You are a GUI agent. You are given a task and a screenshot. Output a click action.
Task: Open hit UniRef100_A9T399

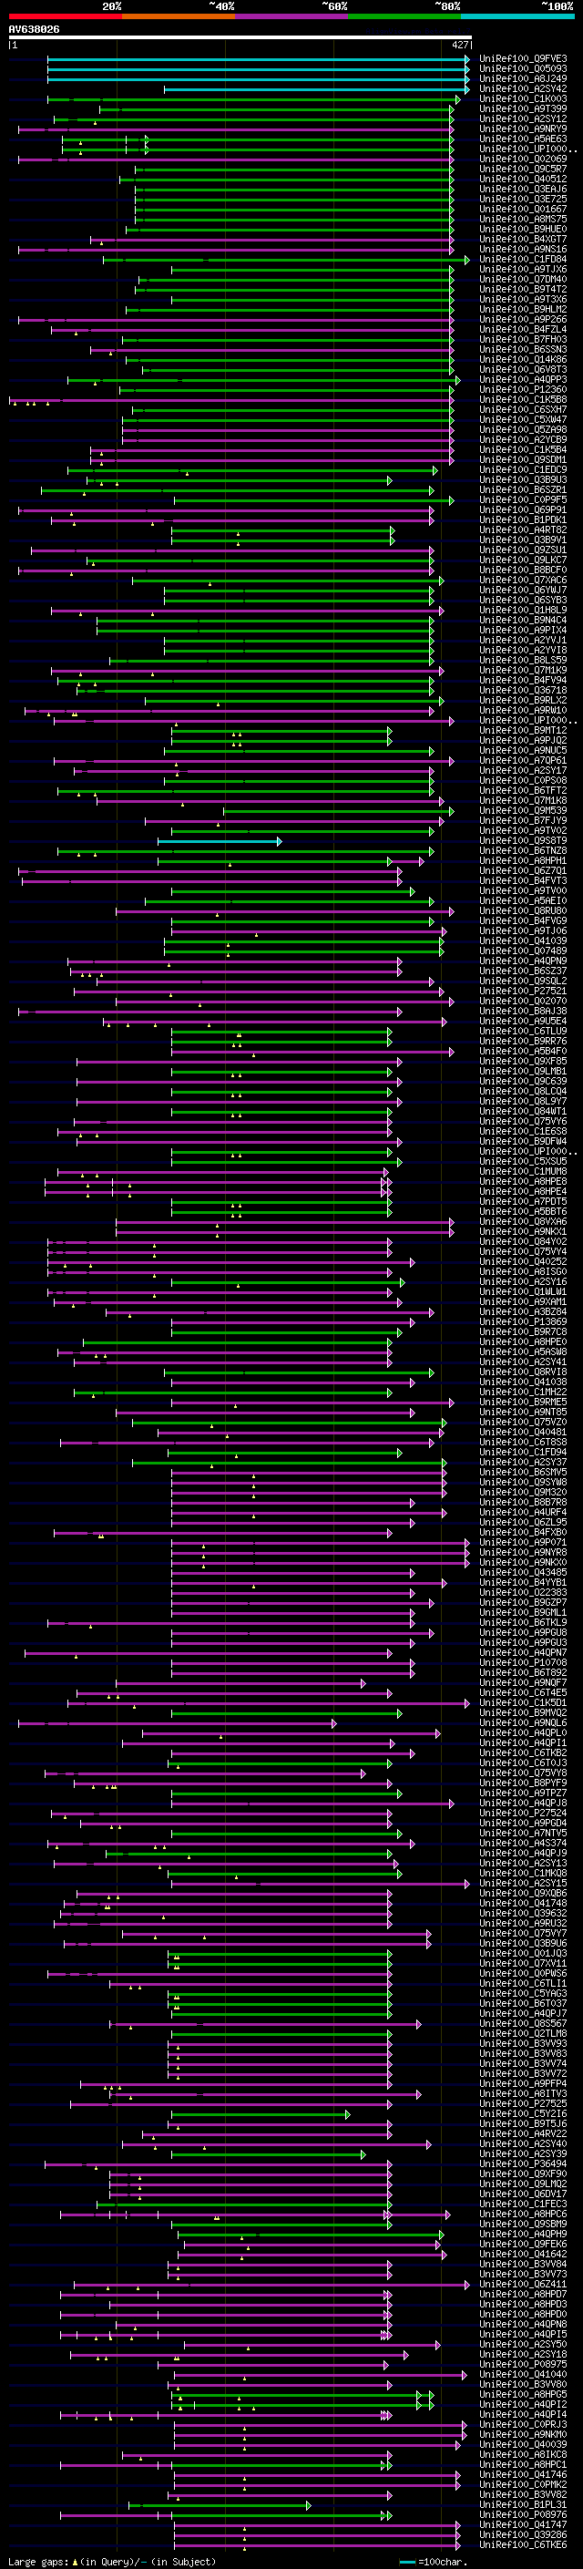pyautogui.click(x=523, y=108)
